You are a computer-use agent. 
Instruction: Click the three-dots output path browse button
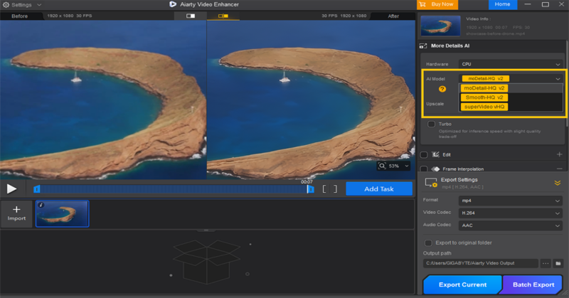[x=546, y=263]
